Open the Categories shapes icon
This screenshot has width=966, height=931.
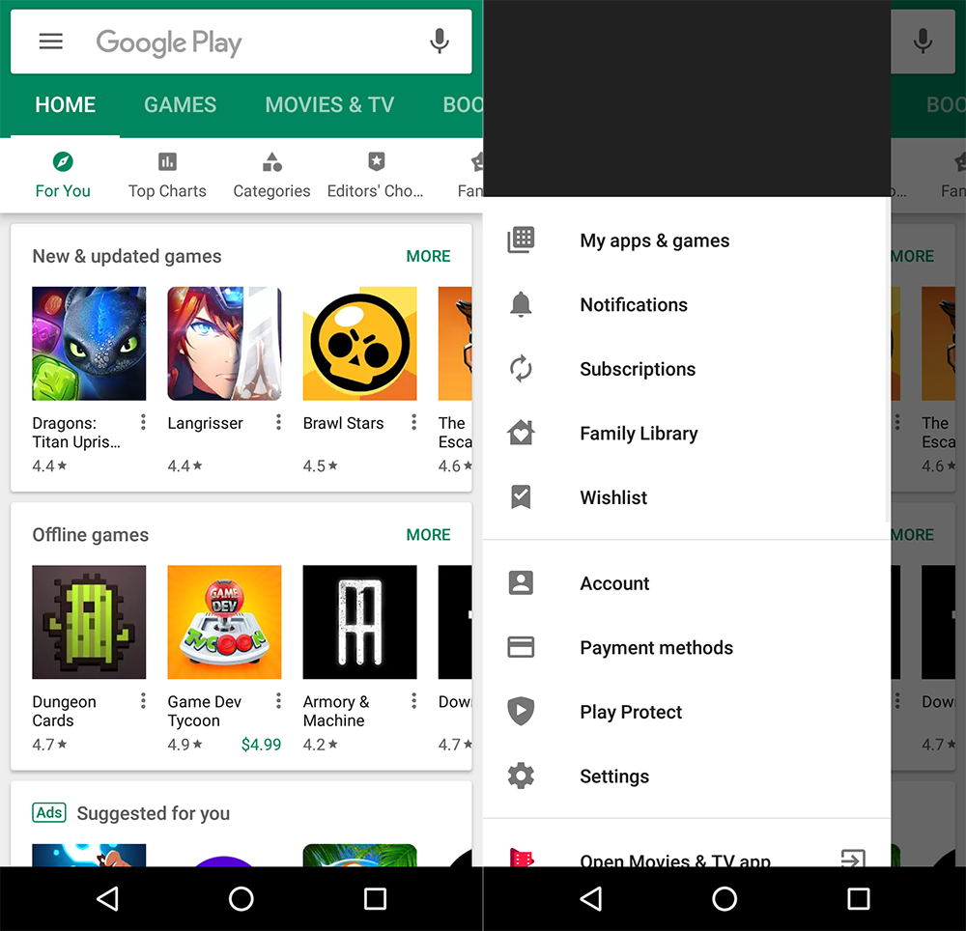click(271, 162)
